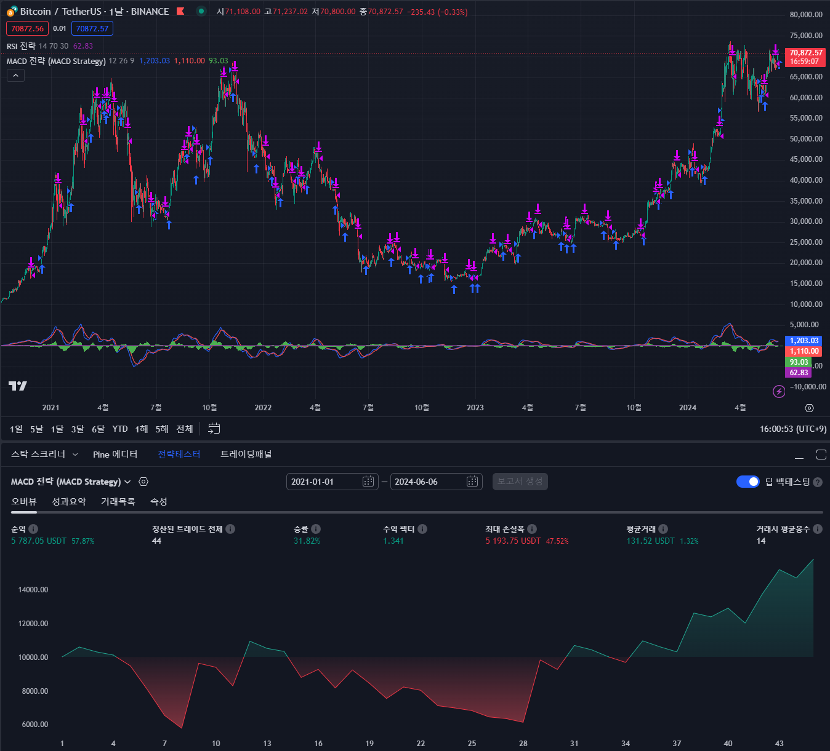Click the purple lightning bolt icon

(779, 391)
